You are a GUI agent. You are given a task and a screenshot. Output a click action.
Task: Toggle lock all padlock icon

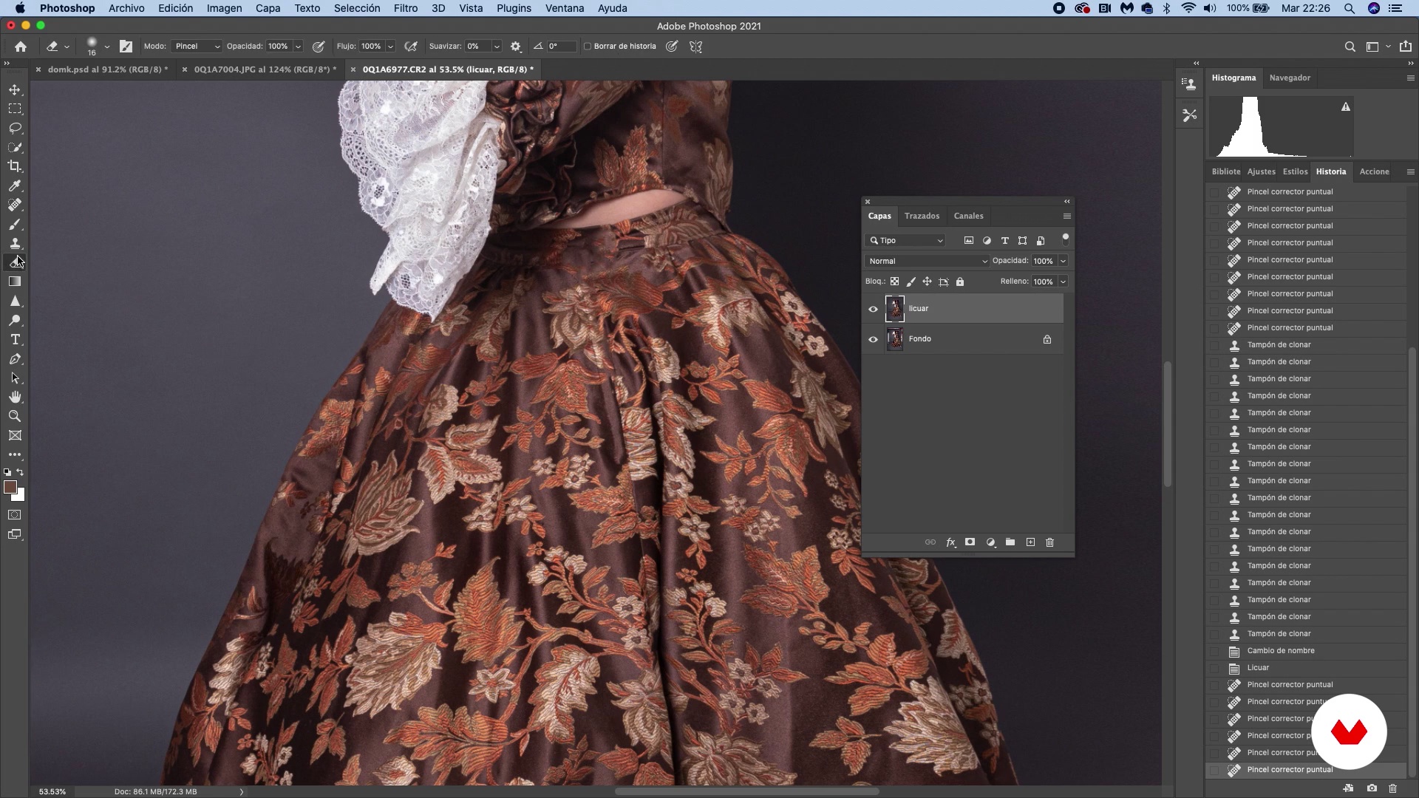click(960, 282)
